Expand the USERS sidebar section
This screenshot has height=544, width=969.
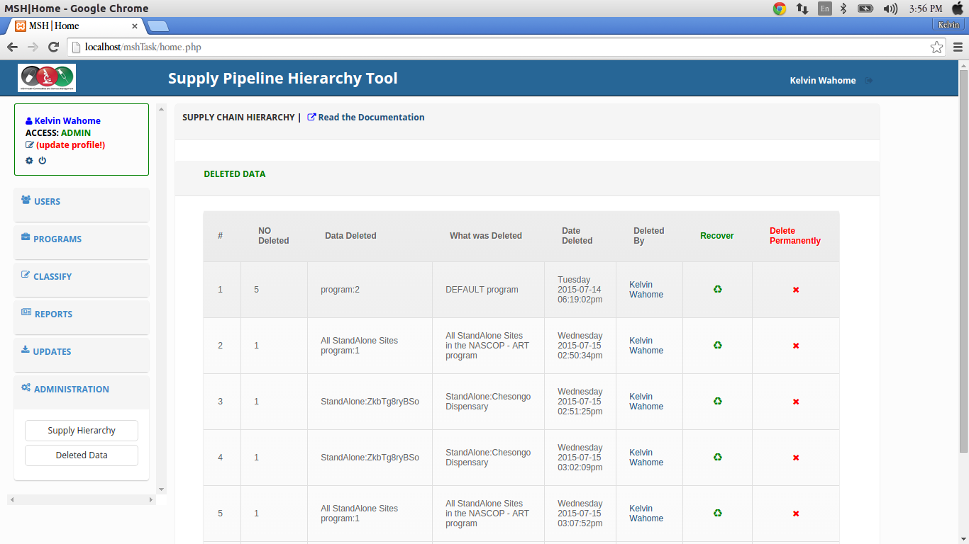pos(82,202)
